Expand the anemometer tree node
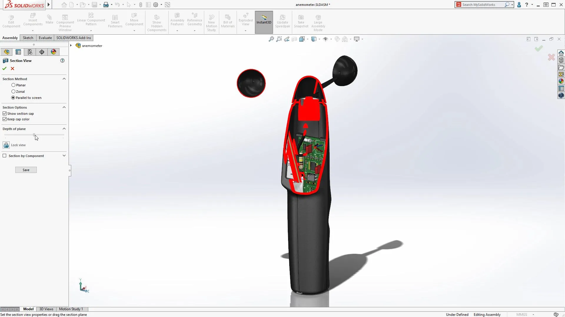 pos(71,45)
